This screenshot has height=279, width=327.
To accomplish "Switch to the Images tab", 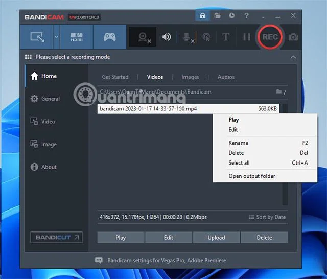I will 190,77.
